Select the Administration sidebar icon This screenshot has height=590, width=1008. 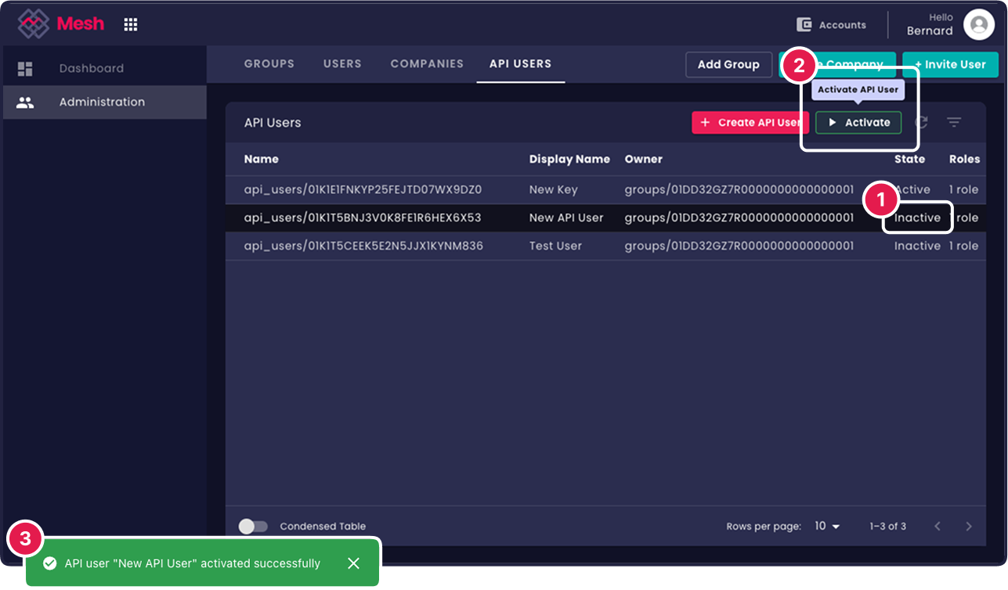tap(26, 102)
